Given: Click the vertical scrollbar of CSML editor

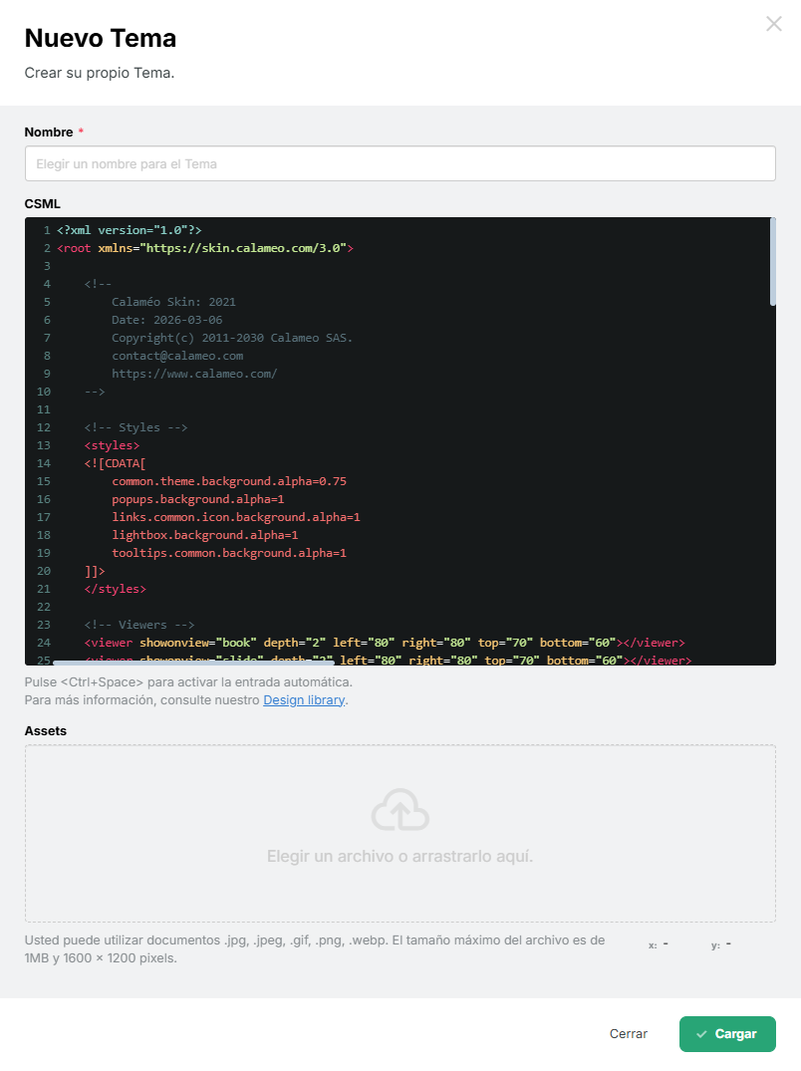Looking at the screenshot, I should pyautogui.click(x=772, y=262).
